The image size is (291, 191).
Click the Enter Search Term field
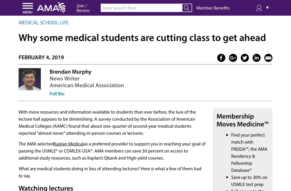[141, 8]
